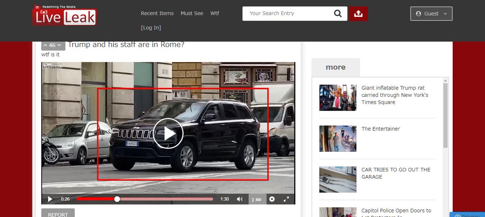Seek using the red video progress bar
Viewport: 485px width, 217px height.
(145, 199)
